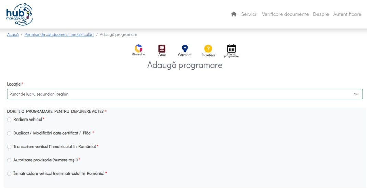
Task: Open the Întrebări question mark icon
Action: point(208,49)
